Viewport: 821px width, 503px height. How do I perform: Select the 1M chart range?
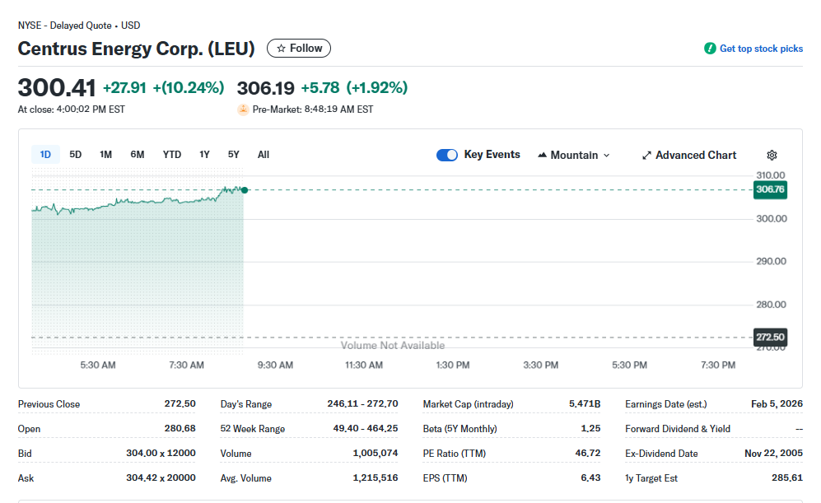click(x=105, y=155)
